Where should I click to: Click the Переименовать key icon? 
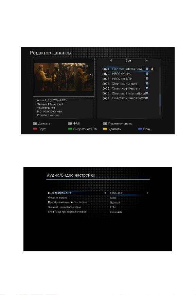(x=105, y=123)
